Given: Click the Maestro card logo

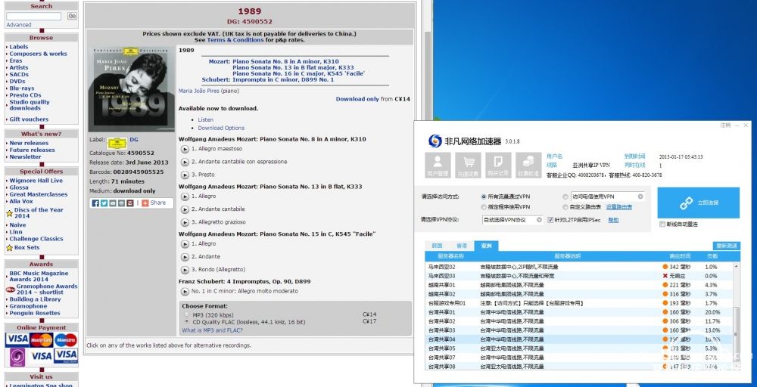Looking at the screenshot, I should [x=66, y=340].
